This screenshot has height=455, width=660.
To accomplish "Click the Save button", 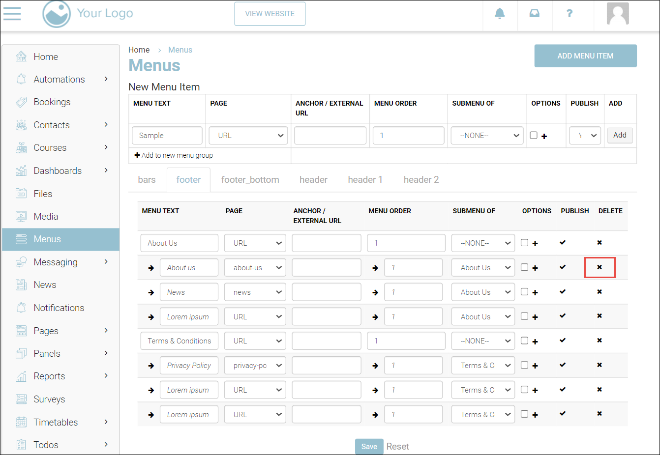I will coord(369,447).
